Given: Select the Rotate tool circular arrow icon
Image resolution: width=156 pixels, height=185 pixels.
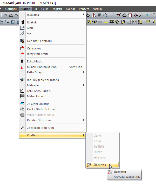Looking at the screenshot, I should point(88,15).
